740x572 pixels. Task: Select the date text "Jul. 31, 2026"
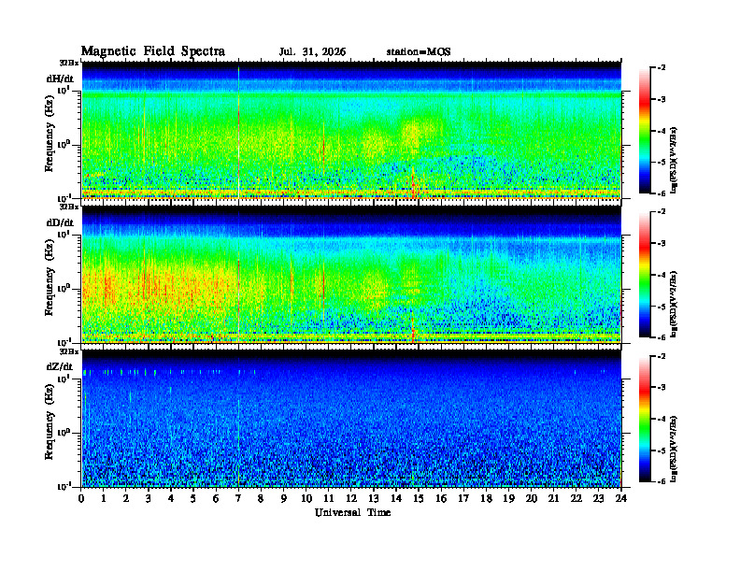(x=312, y=52)
